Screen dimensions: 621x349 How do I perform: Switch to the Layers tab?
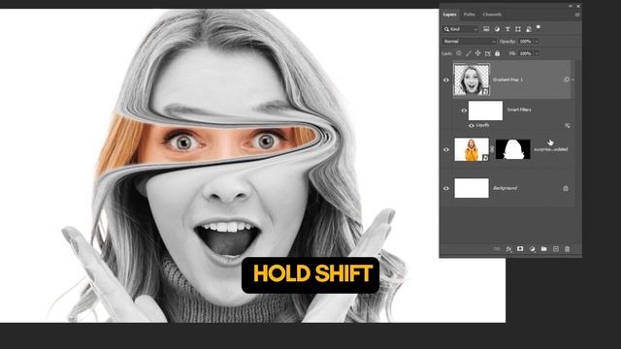click(x=449, y=15)
